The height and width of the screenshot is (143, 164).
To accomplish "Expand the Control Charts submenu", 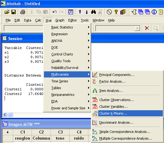I will pyautogui.click(x=67, y=54).
